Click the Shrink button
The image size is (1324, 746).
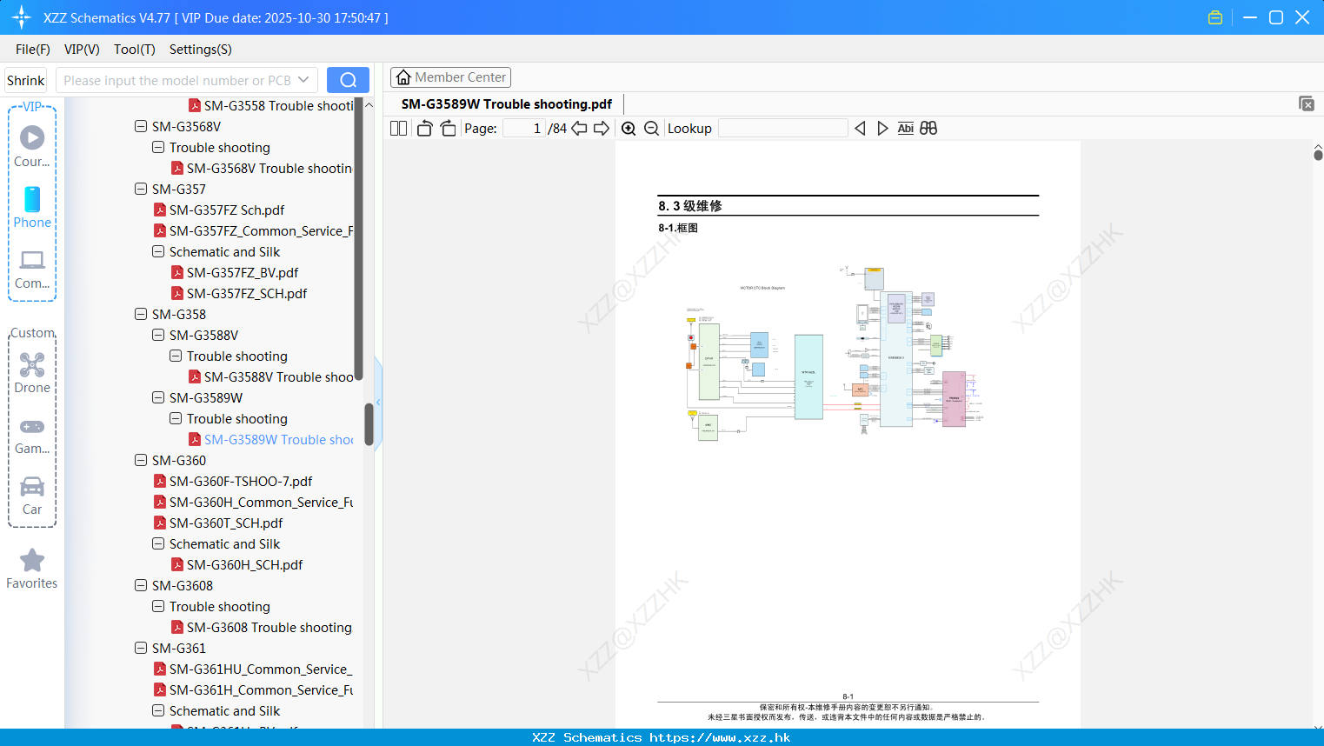click(x=26, y=80)
